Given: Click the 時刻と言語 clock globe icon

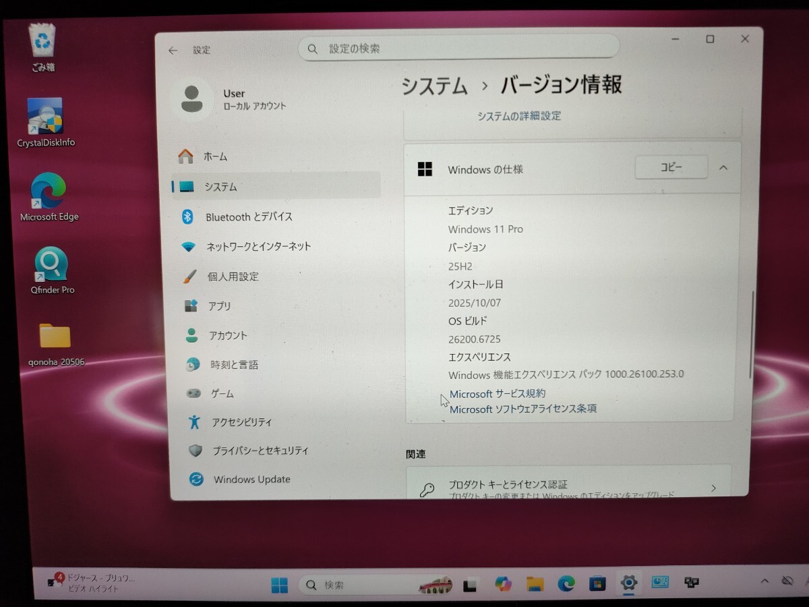Looking at the screenshot, I should pyautogui.click(x=193, y=365).
